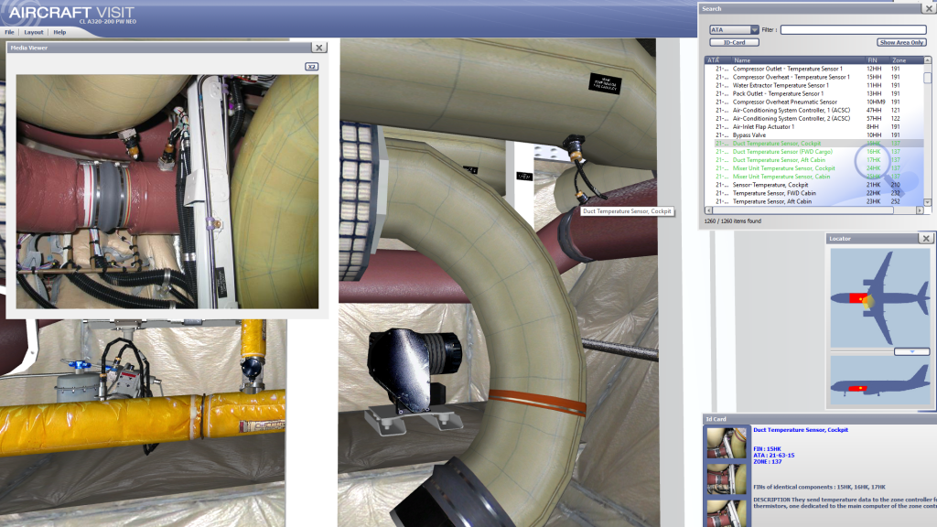Viewport: 937px width, 527px height.
Task: Click the Aircraft Visit logo
Action: (71, 13)
